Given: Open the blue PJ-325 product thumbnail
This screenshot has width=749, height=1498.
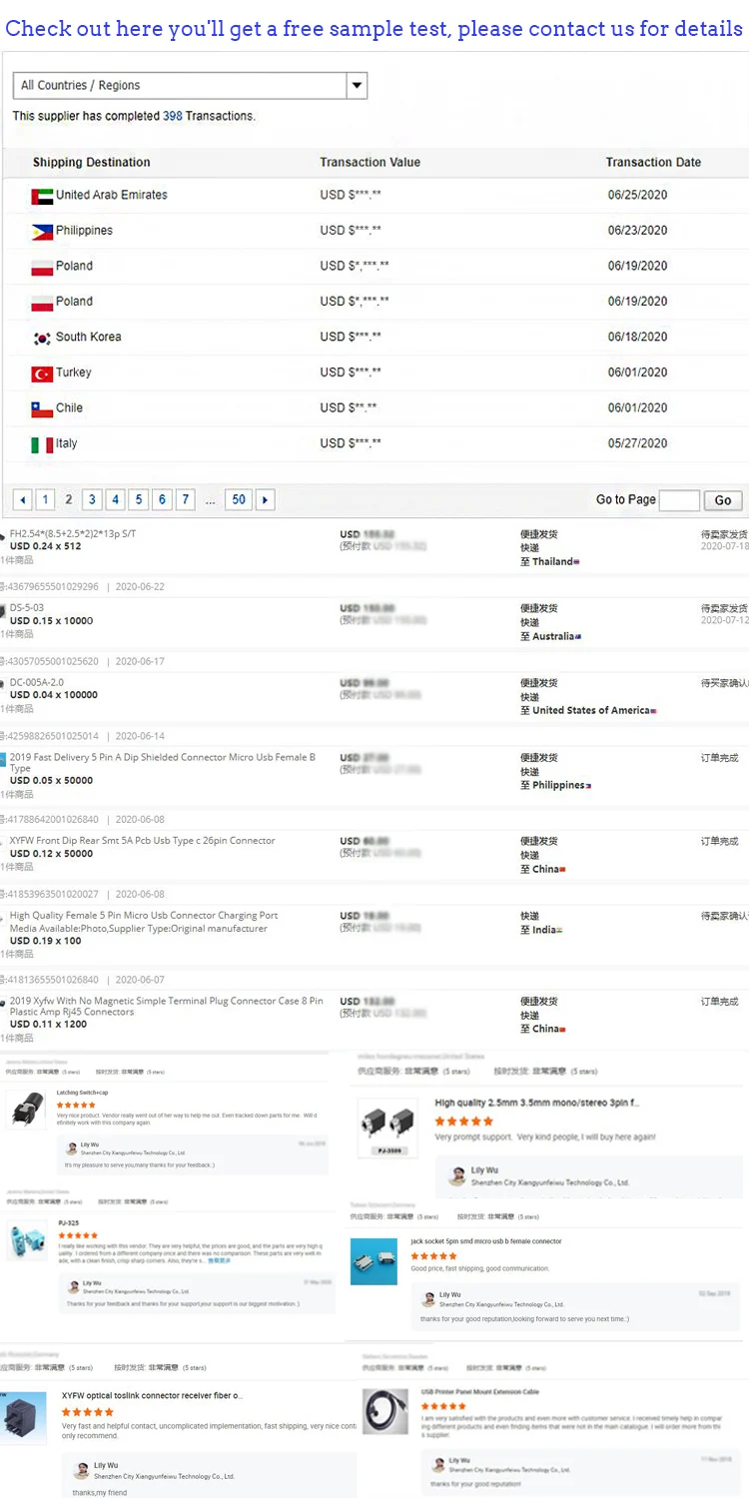Looking at the screenshot, I should point(25,1240).
